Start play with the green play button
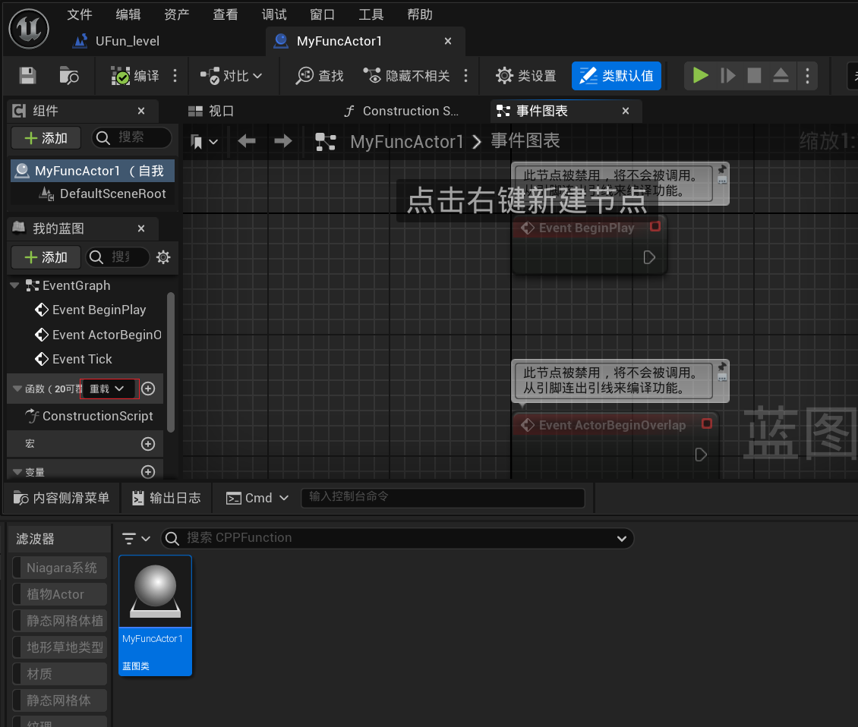 click(700, 75)
